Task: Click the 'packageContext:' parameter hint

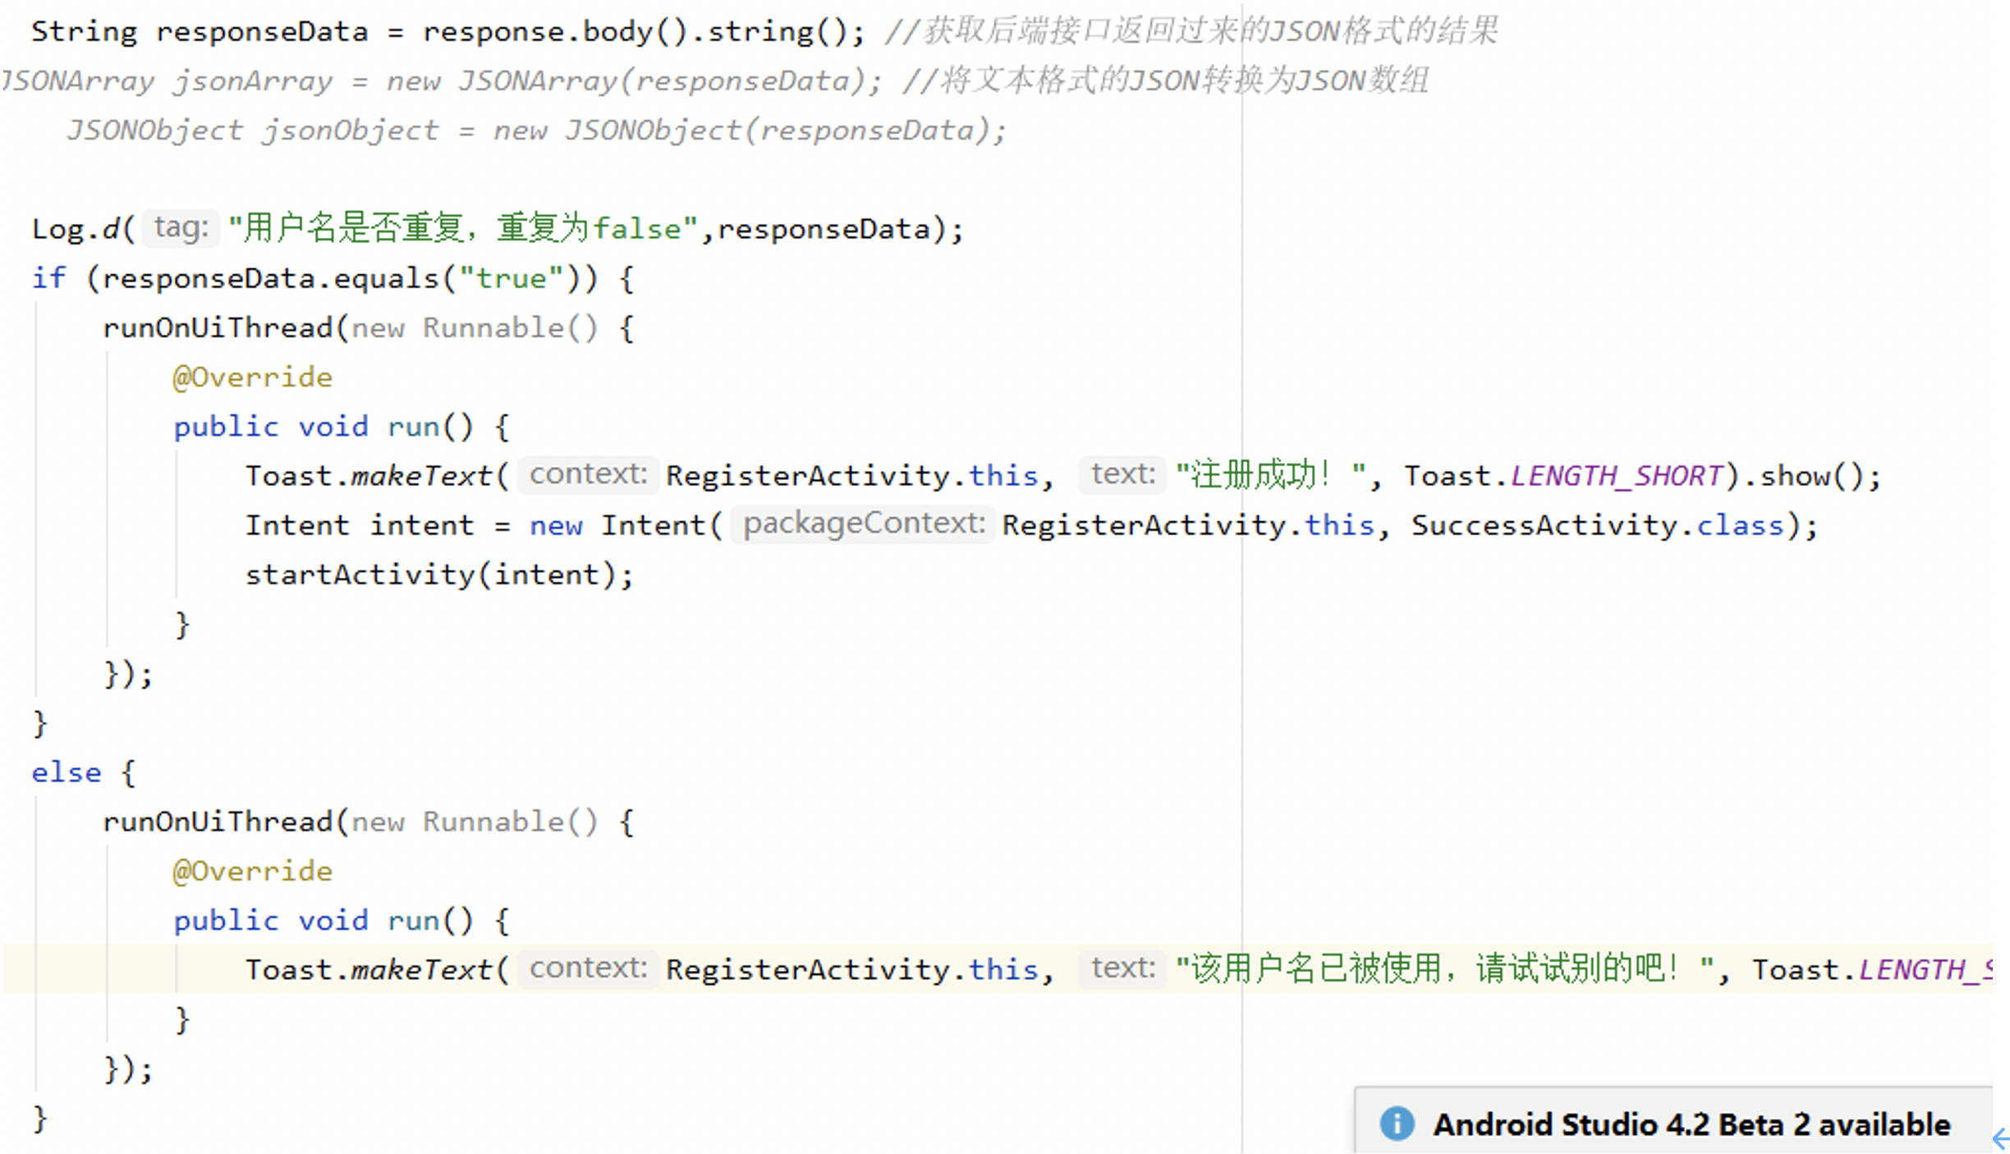Action: point(863,524)
